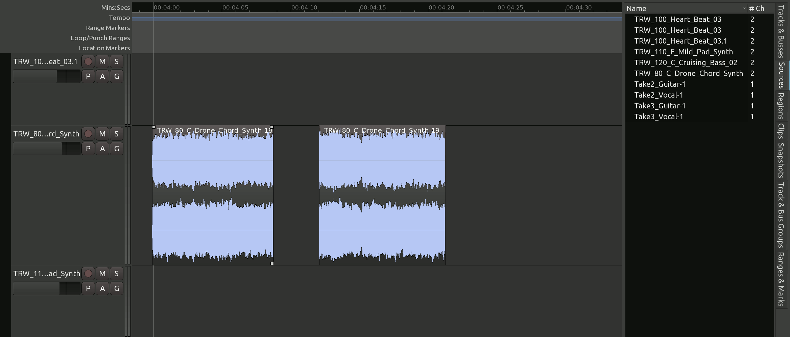Open automation dropdown on TRW_10...eat_03.1 track
Viewport: 790px width, 337px height.
pos(102,77)
